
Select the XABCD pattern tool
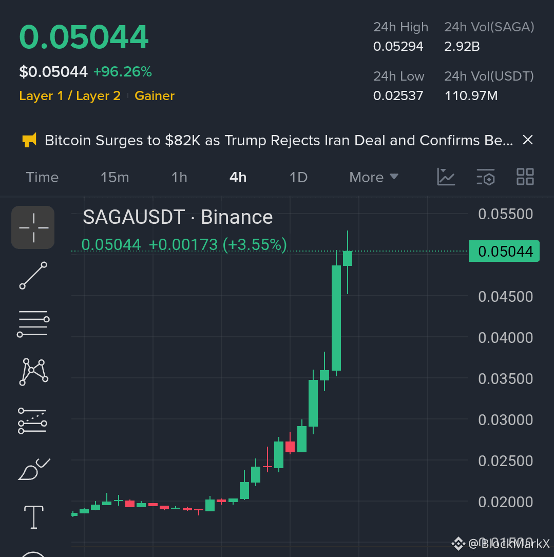click(33, 372)
